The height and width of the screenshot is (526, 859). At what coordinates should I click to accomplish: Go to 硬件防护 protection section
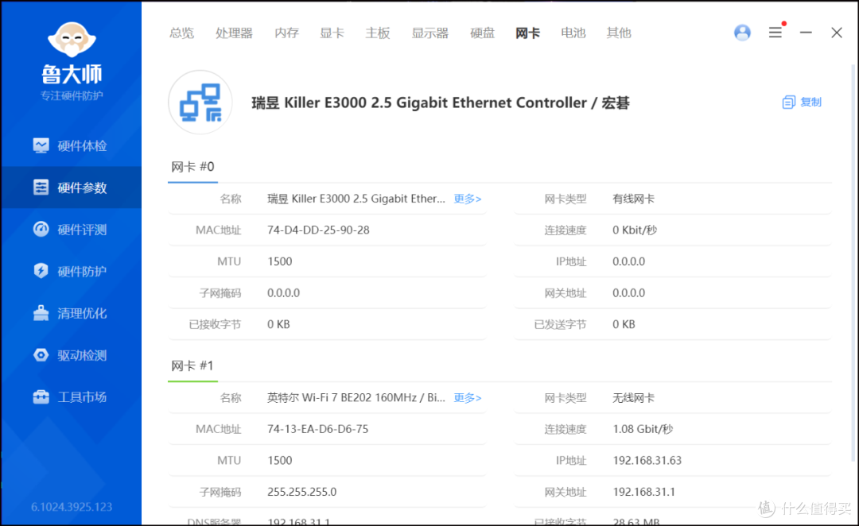tap(71, 271)
